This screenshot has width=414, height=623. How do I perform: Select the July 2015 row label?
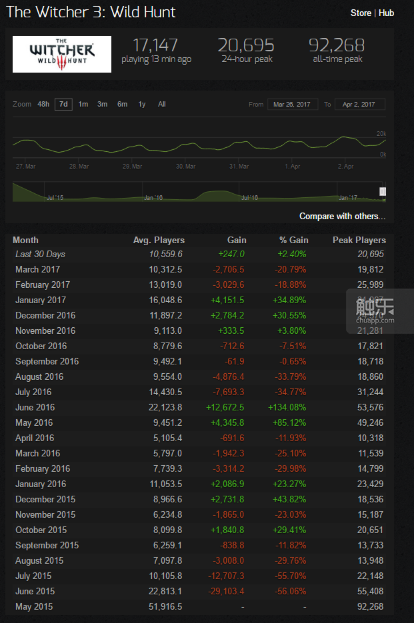[33, 576]
